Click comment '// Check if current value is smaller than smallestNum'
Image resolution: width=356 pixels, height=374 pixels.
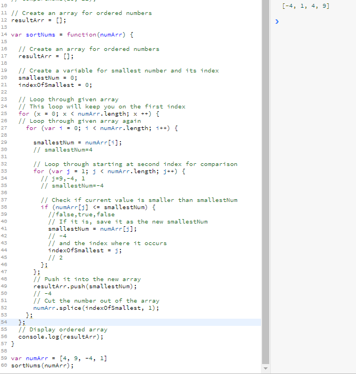[x=139, y=200]
